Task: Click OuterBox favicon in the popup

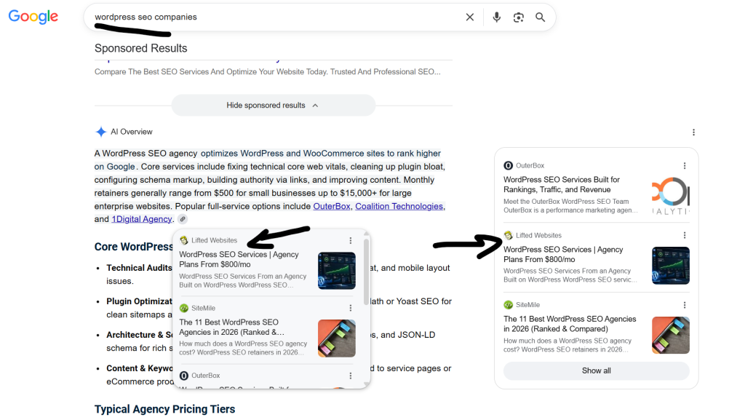Action: coord(184,376)
